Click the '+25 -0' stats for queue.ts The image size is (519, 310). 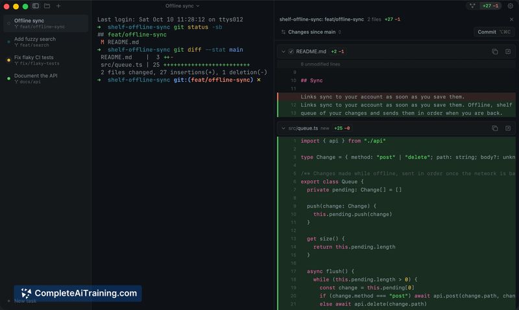(342, 128)
